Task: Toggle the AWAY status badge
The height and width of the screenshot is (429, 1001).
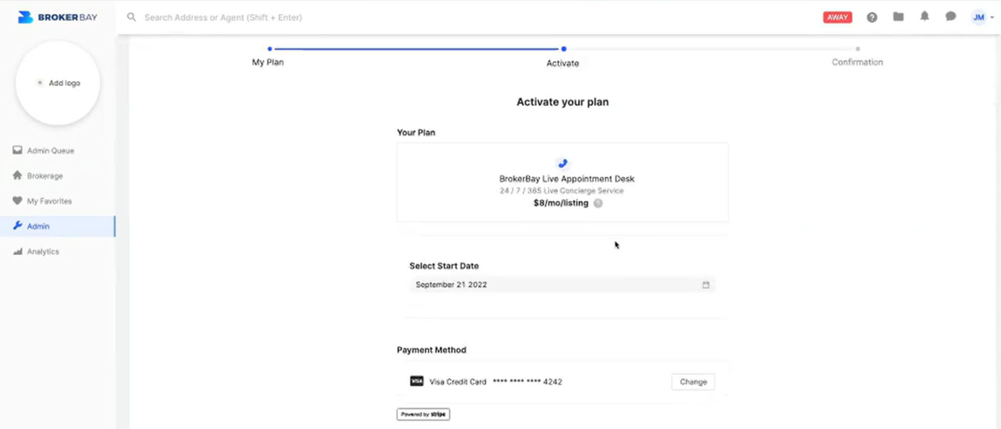Action: tap(838, 18)
